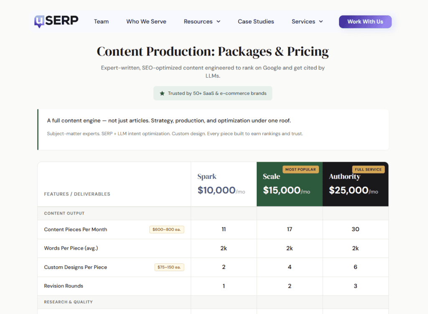Image resolution: width=428 pixels, height=314 pixels.
Task: Click the page heading Content Production
Action: coord(213,51)
